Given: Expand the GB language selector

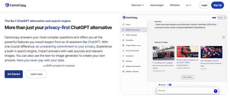Looking at the screenshot, I should pyautogui.click(x=188, y=5).
